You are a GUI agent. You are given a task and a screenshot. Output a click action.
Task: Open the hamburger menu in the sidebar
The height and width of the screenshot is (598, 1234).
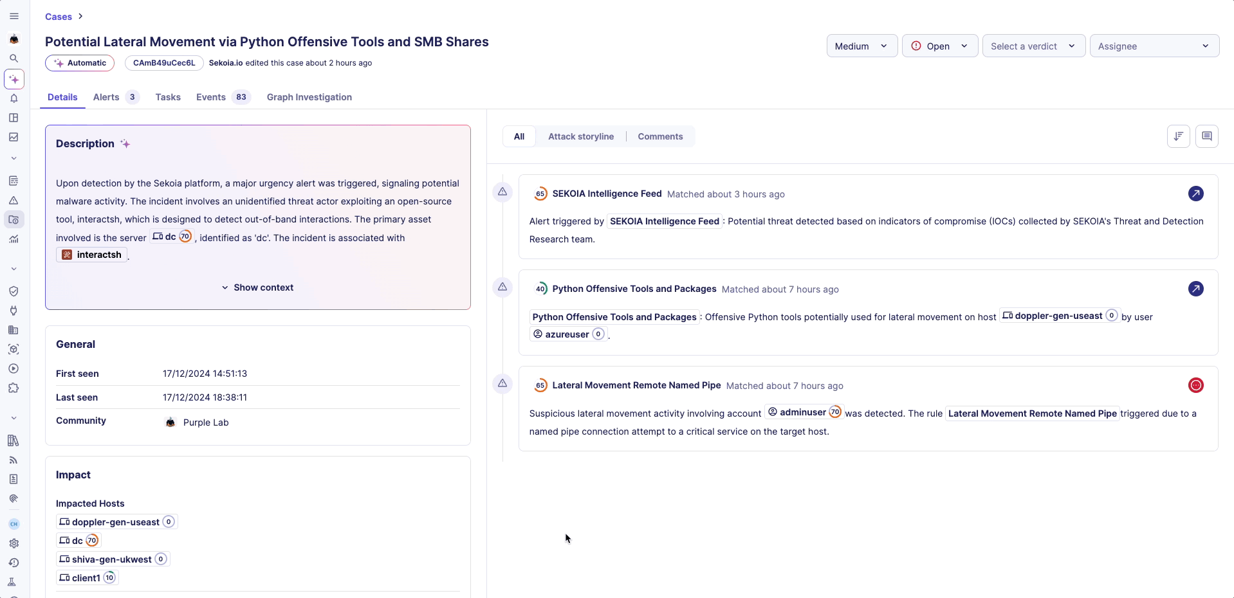[14, 16]
